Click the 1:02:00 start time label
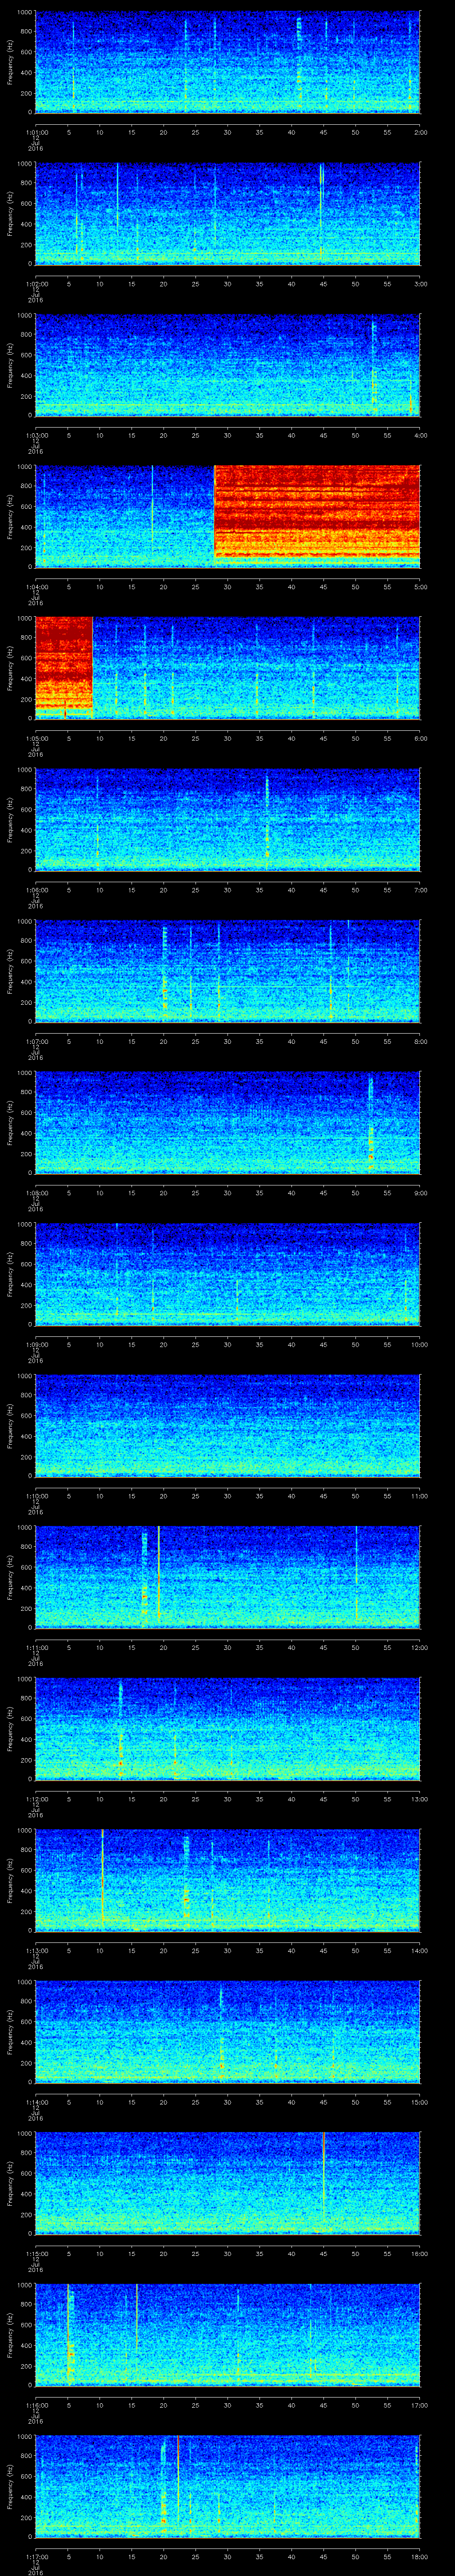 click(x=36, y=284)
